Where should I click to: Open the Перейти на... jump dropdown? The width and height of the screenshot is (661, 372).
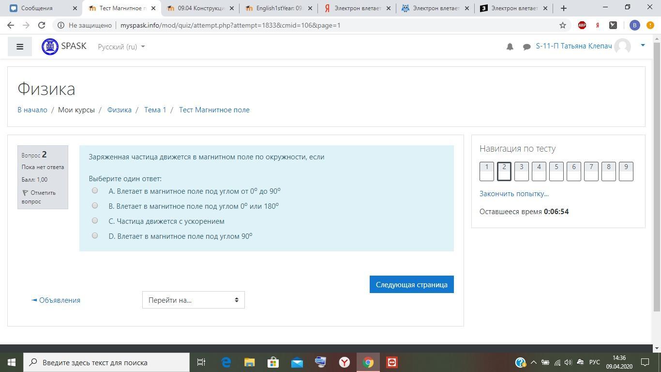[194, 300]
